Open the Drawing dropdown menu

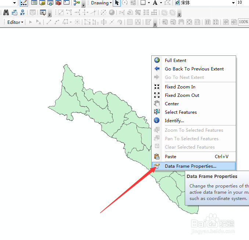(x=101, y=3)
